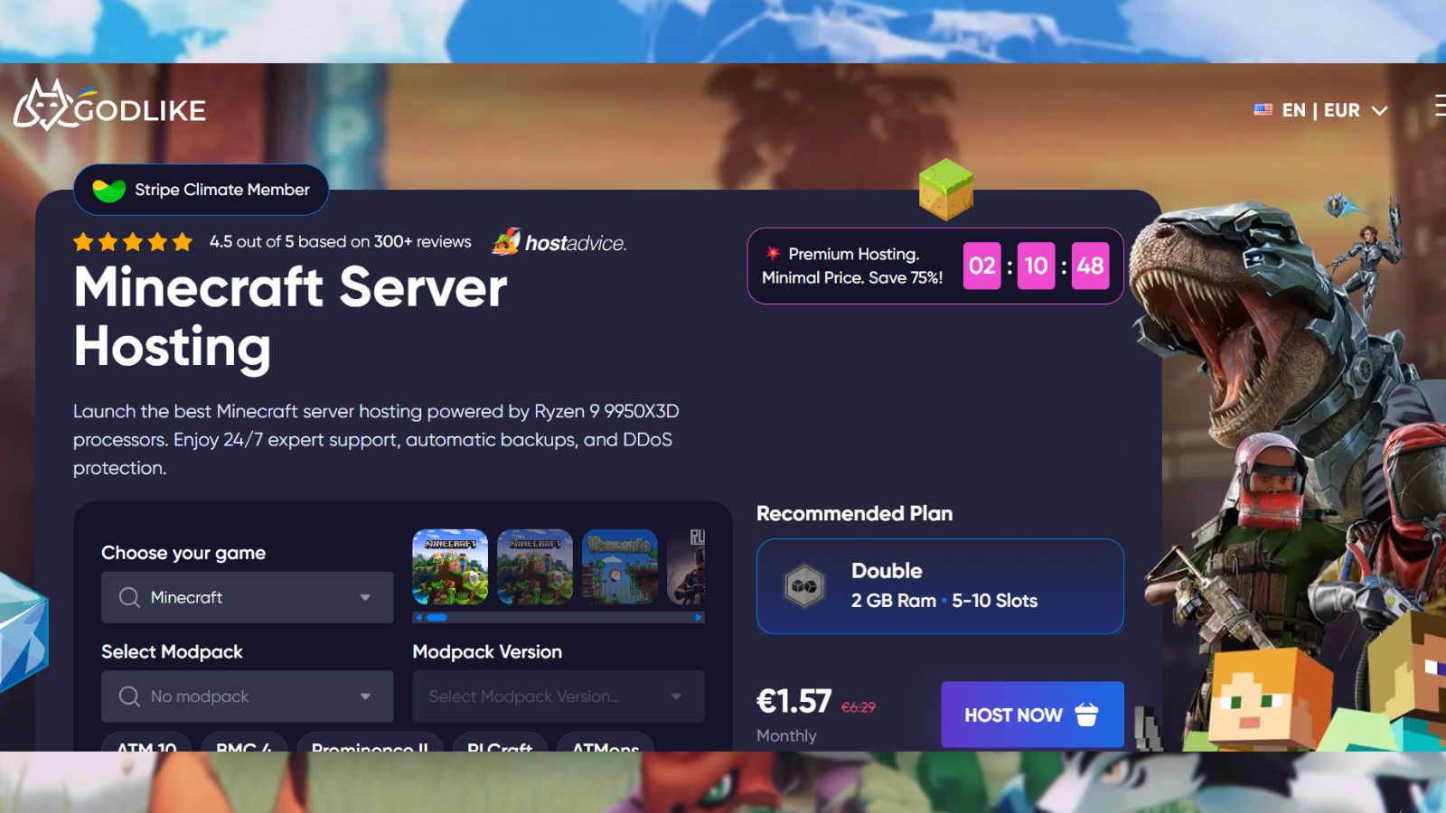Click the crossed-out €6.29 price
The height and width of the screenshot is (813, 1446).
click(859, 707)
